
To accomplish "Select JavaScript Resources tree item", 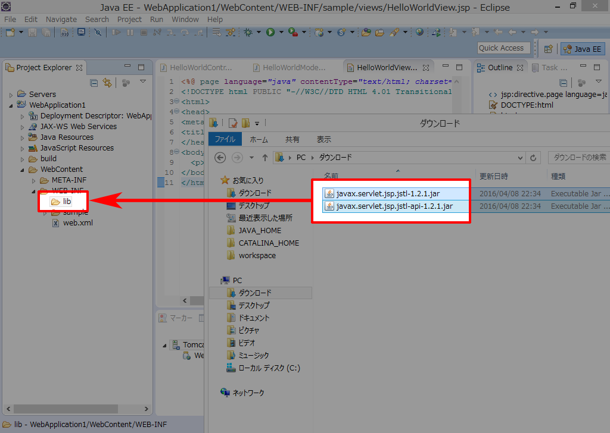I will tap(71, 148).
